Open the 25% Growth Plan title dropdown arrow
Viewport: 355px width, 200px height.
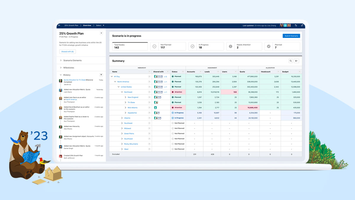101,33
